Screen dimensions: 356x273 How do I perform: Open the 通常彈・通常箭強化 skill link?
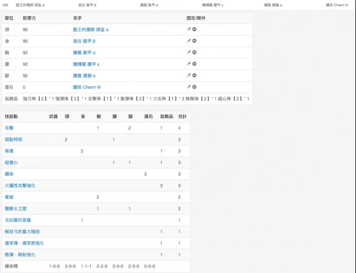24,244
